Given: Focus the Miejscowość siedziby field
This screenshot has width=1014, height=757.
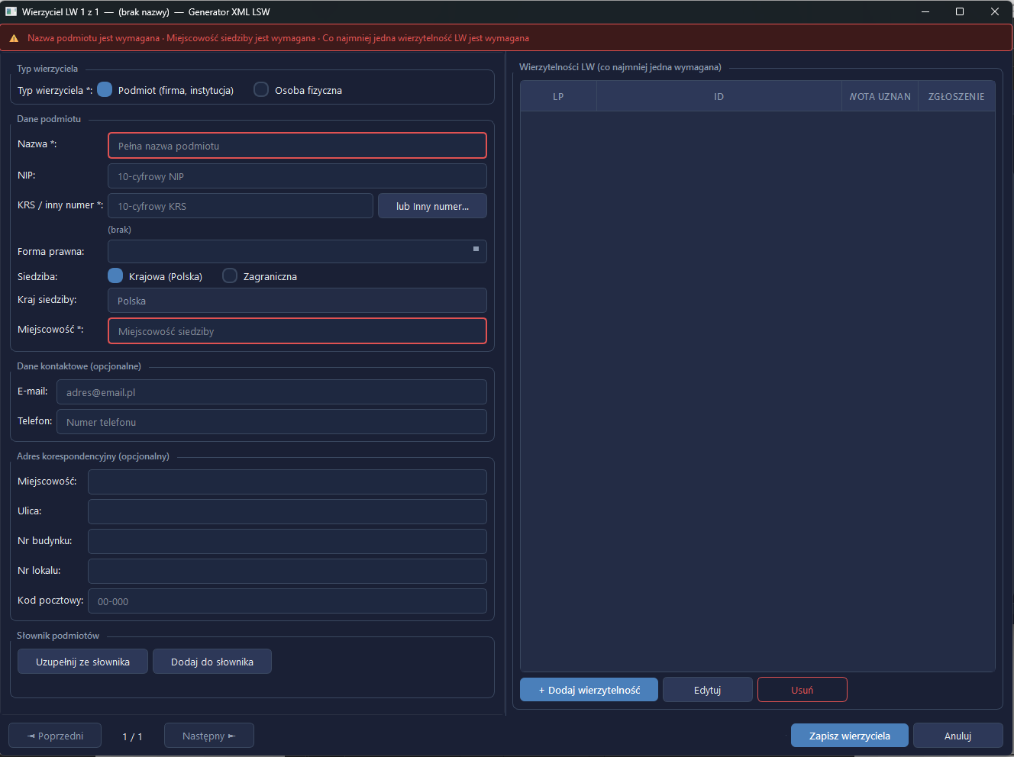Looking at the screenshot, I should pos(297,331).
